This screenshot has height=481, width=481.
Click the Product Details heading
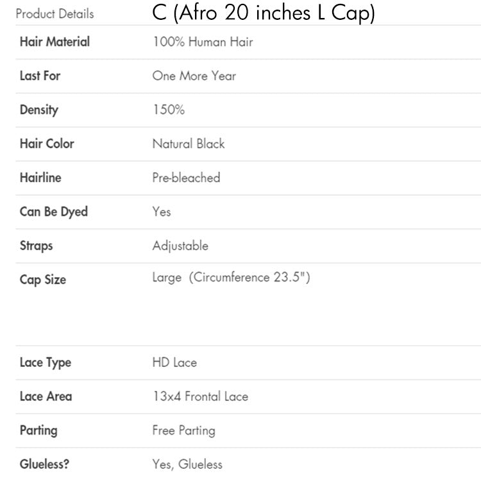tap(55, 13)
